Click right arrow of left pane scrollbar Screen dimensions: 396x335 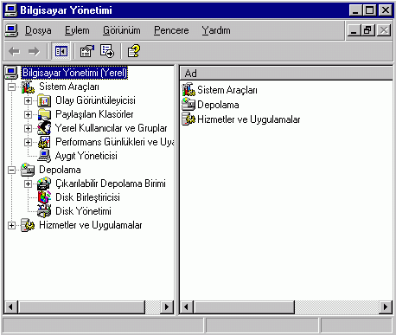(x=167, y=306)
